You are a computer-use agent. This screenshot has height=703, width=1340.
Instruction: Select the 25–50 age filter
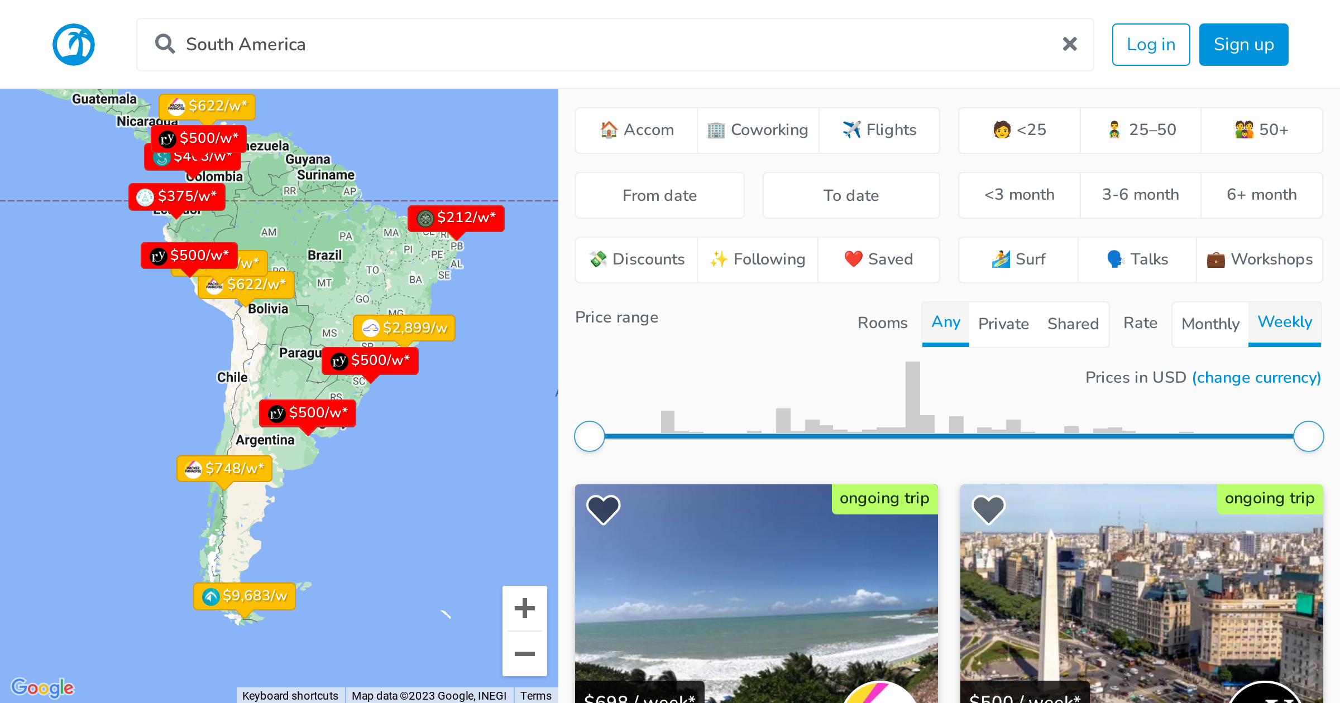point(1141,130)
